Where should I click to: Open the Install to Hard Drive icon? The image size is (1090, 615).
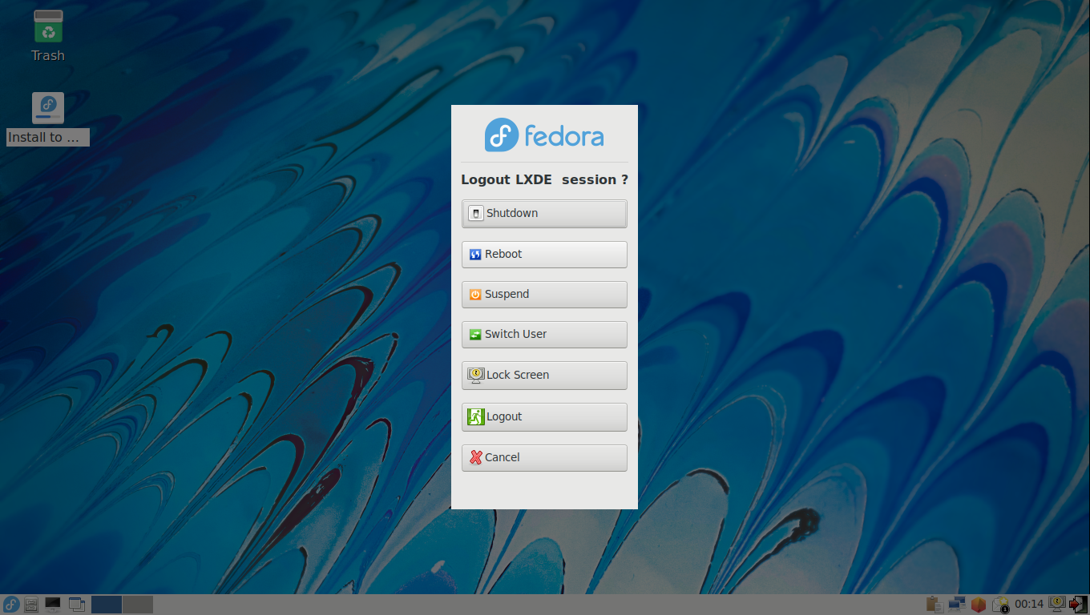(48, 119)
